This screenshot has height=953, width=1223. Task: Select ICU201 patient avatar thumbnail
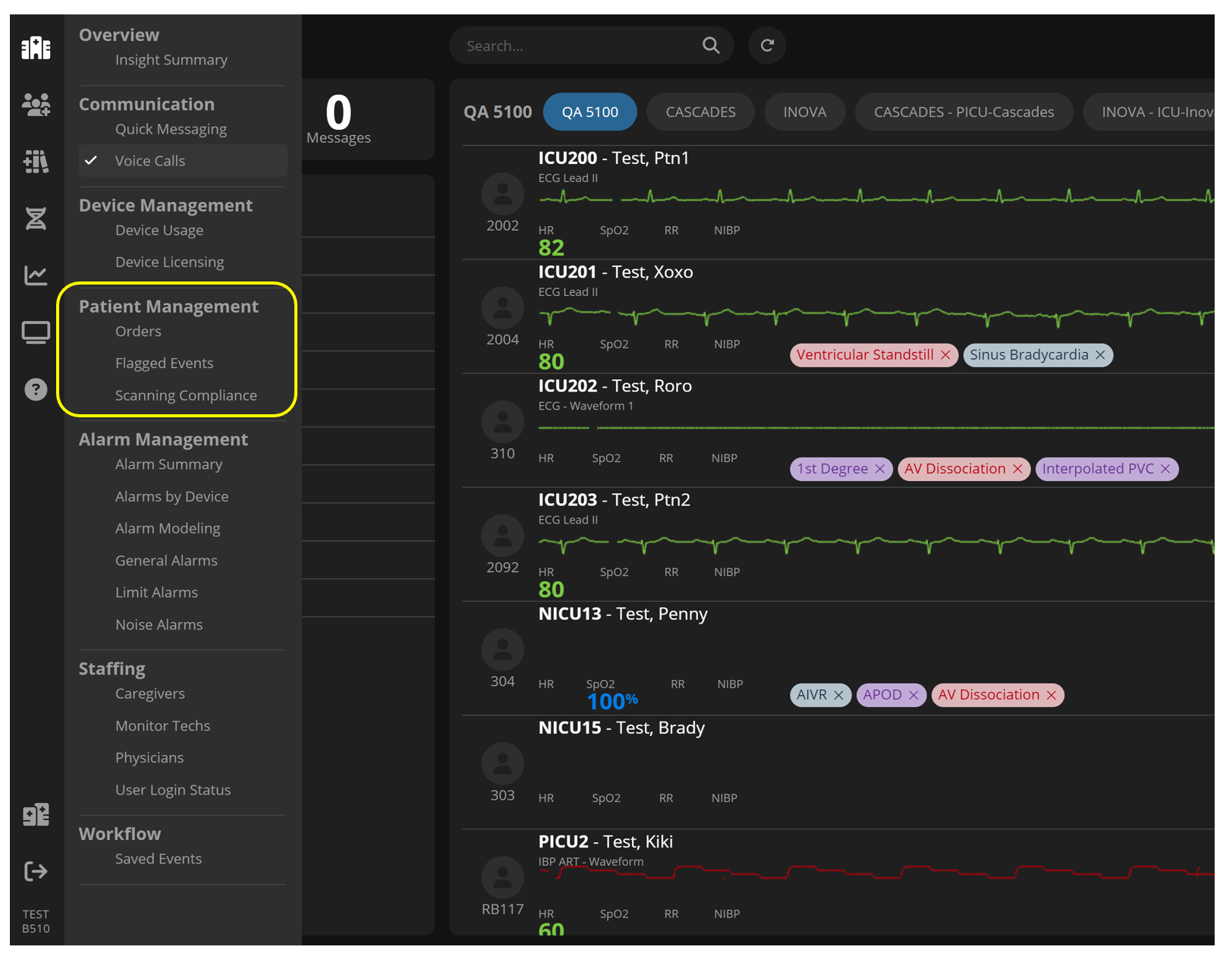[502, 308]
